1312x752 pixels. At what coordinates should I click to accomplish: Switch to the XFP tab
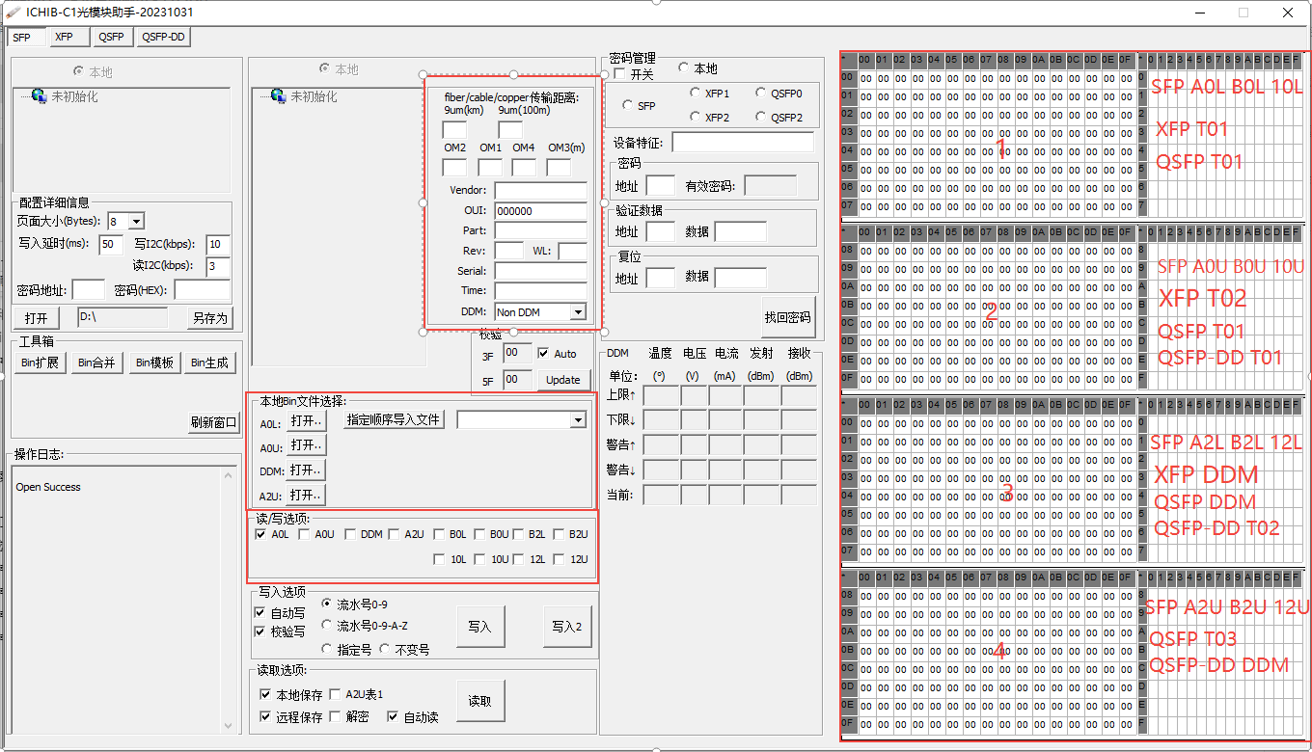(64, 38)
